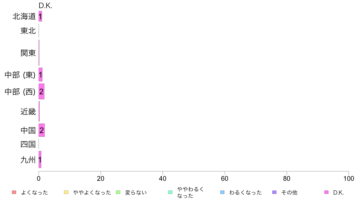Viewport: 357px width, 221px height.
Task: Click the blue わるくなった legend swatch
Action: pos(222,192)
